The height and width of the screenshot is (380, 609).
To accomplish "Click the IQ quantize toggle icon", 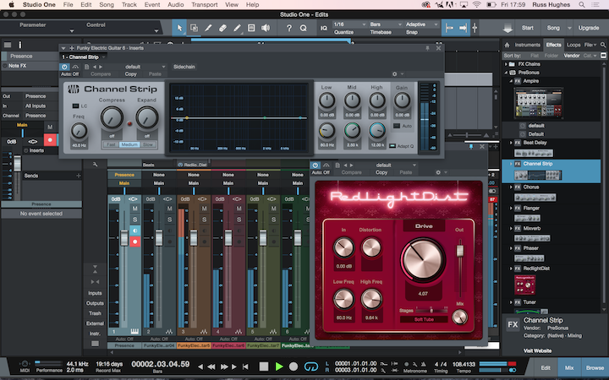I will pos(323,28).
